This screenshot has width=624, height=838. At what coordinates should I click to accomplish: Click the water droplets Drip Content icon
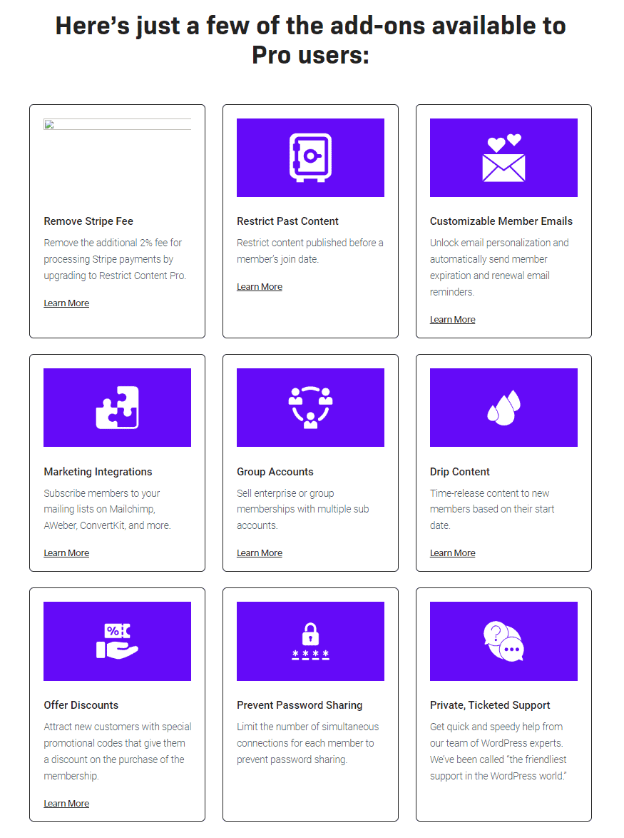(503, 407)
